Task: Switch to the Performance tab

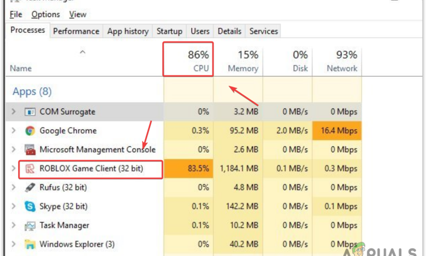Action: point(76,31)
